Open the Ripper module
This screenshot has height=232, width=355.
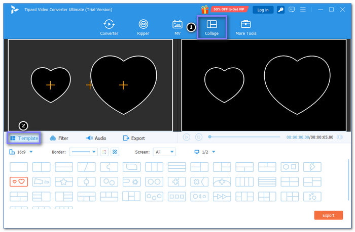coord(143,27)
